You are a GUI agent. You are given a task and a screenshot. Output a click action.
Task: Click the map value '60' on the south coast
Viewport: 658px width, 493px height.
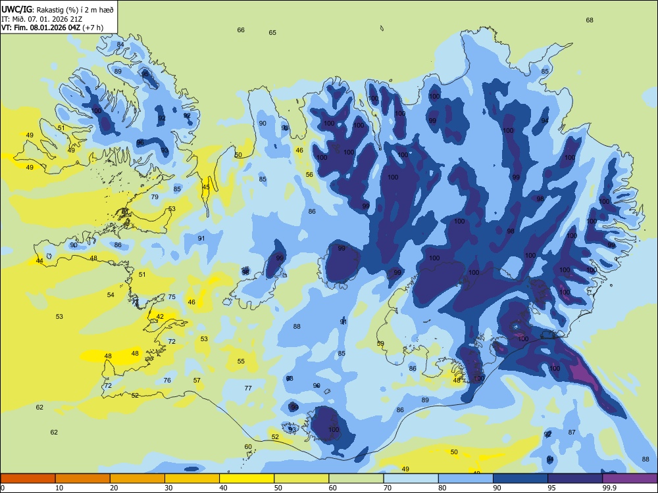pos(248,447)
